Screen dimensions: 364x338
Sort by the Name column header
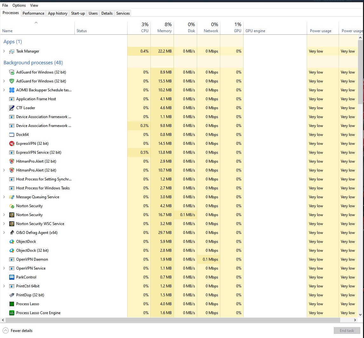pyautogui.click(x=37, y=28)
